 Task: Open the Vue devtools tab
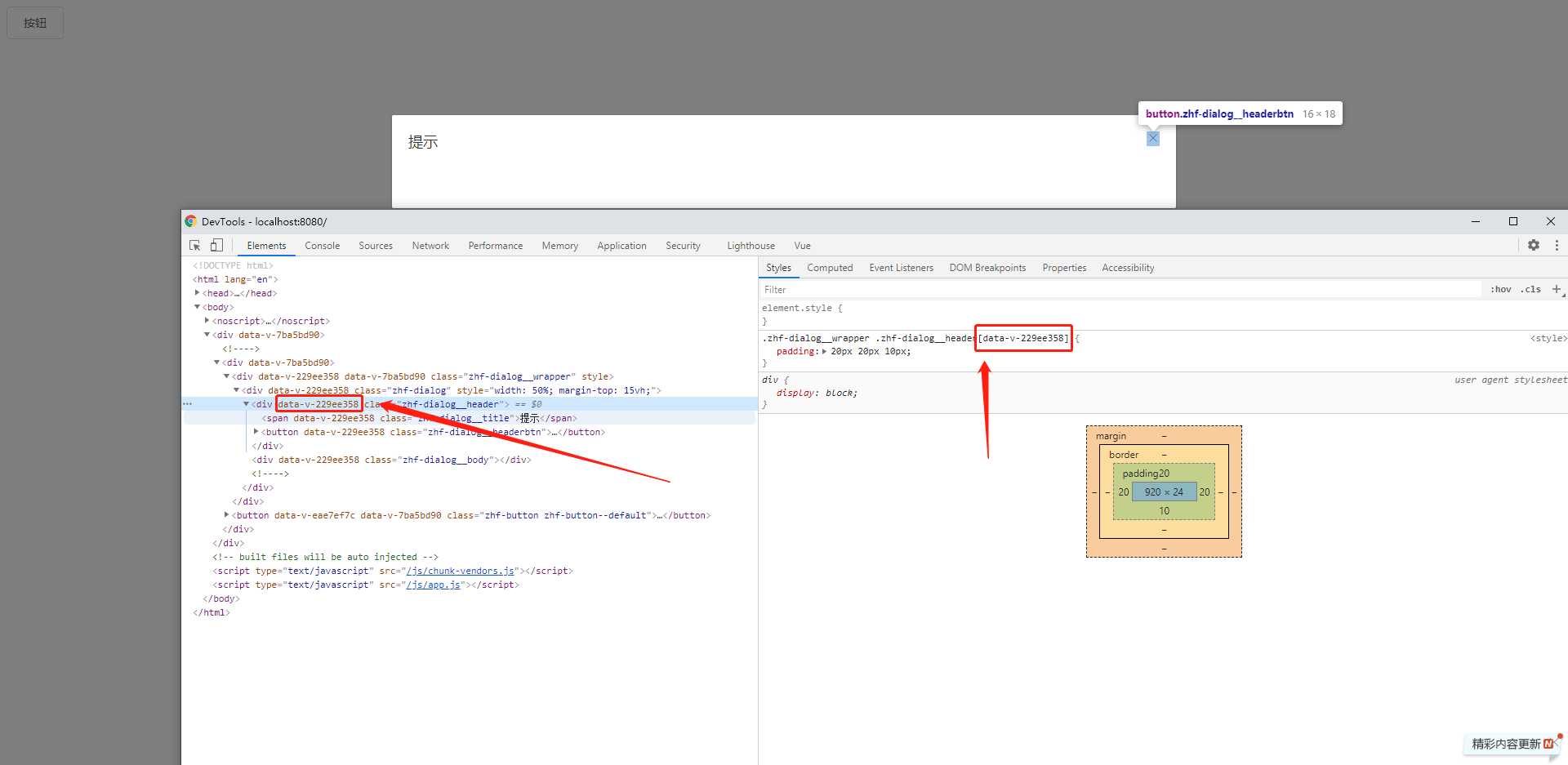[x=803, y=246]
